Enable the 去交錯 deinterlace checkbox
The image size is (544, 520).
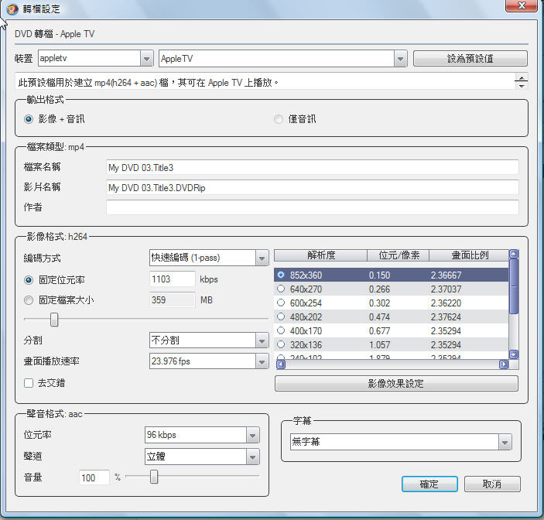point(29,383)
